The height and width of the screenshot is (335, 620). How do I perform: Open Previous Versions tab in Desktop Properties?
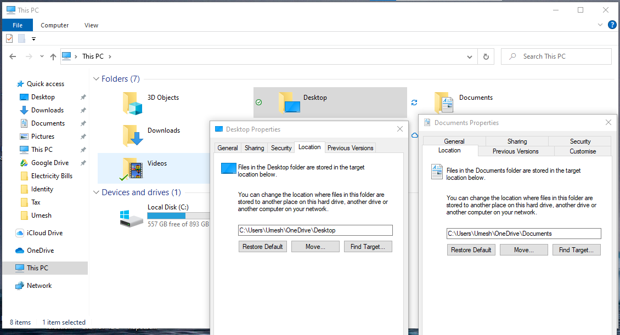(x=351, y=147)
